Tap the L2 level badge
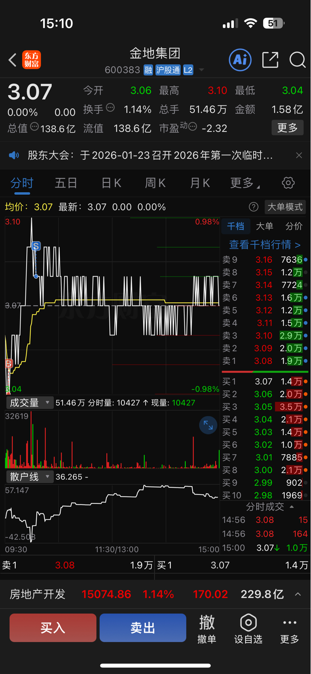This screenshot has width=311, height=674. 188,70
